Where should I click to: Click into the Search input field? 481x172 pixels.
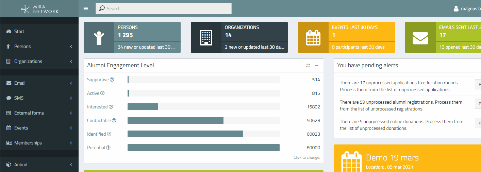[x=164, y=8]
